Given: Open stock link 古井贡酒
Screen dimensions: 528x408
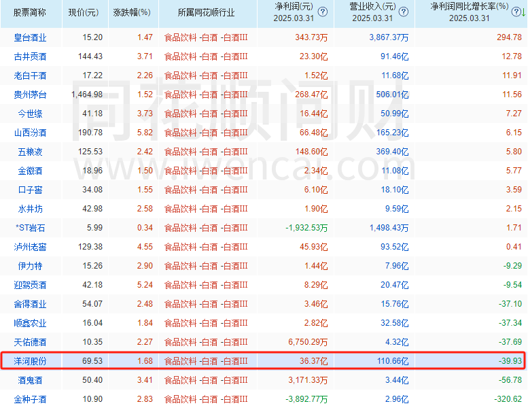Looking at the screenshot, I should [x=30, y=56].
